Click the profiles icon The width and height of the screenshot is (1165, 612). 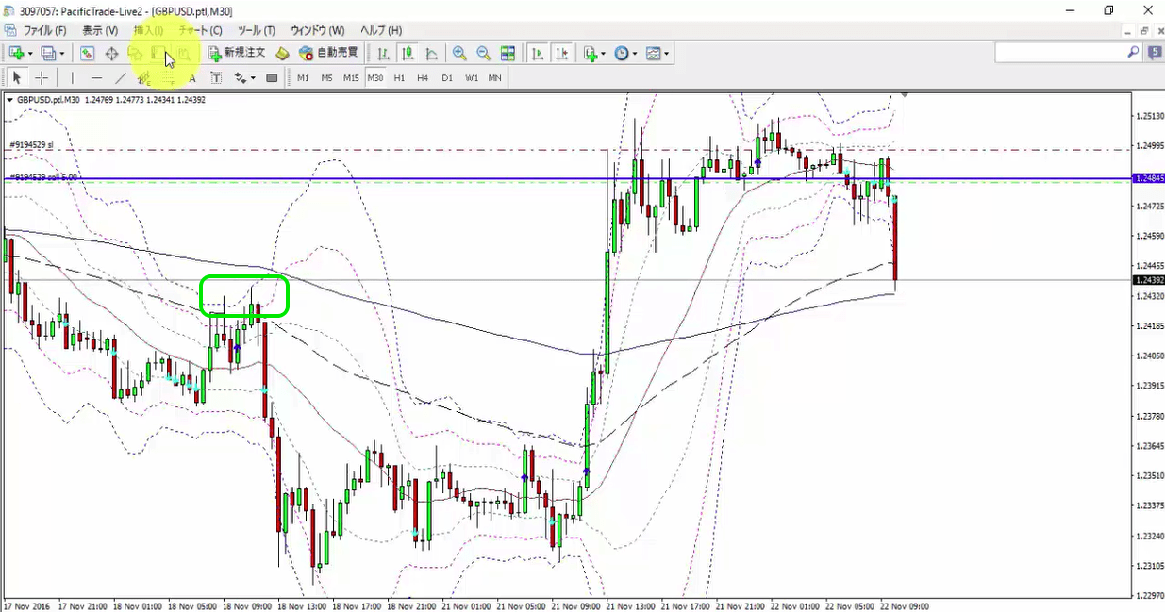click(x=48, y=54)
